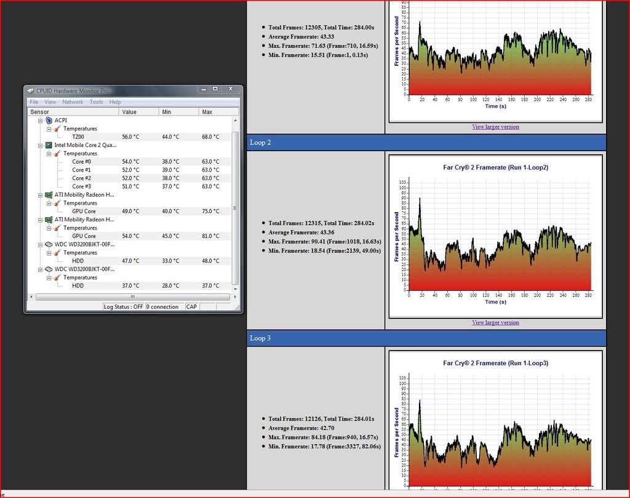Select the GPU Core row reading 49.0 °C
The image size is (630, 498).
130,211
